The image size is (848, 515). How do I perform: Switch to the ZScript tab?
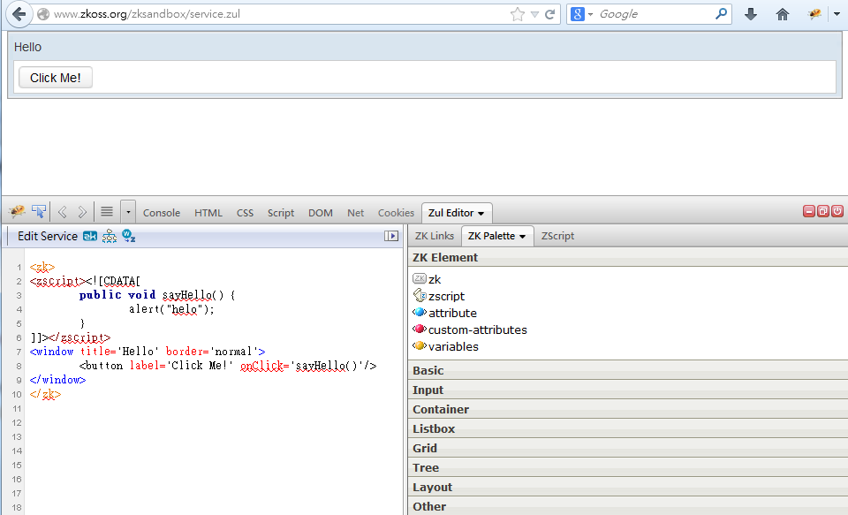(557, 236)
